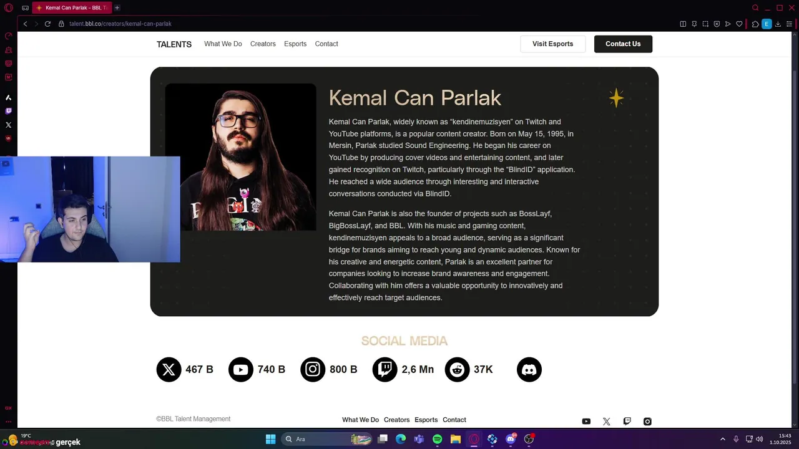This screenshot has height=449, width=799.
Task: Open the downloads icon
Action: (x=778, y=24)
